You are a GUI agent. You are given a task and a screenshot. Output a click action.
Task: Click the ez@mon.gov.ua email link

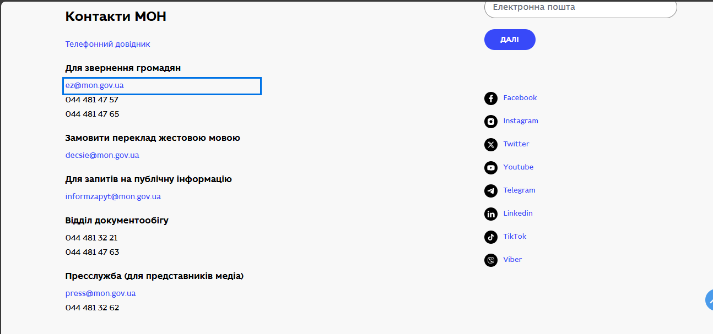[x=94, y=86]
